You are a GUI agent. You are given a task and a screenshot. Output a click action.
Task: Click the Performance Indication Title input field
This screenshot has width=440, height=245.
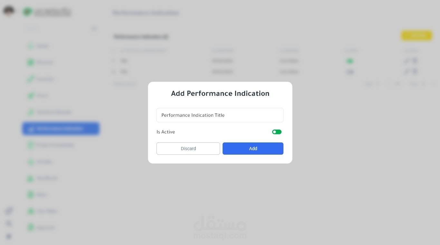pos(220,115)
